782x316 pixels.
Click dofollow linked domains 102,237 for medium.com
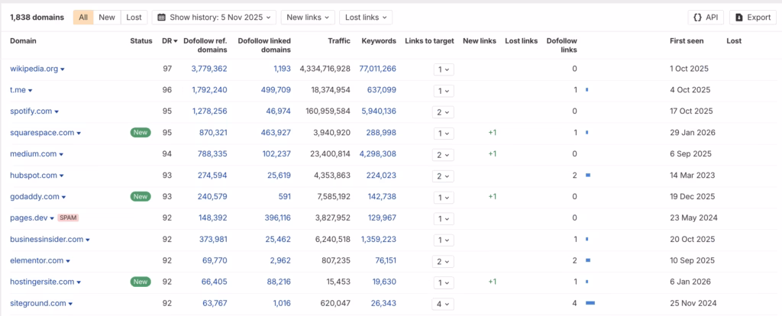(276, 154)
